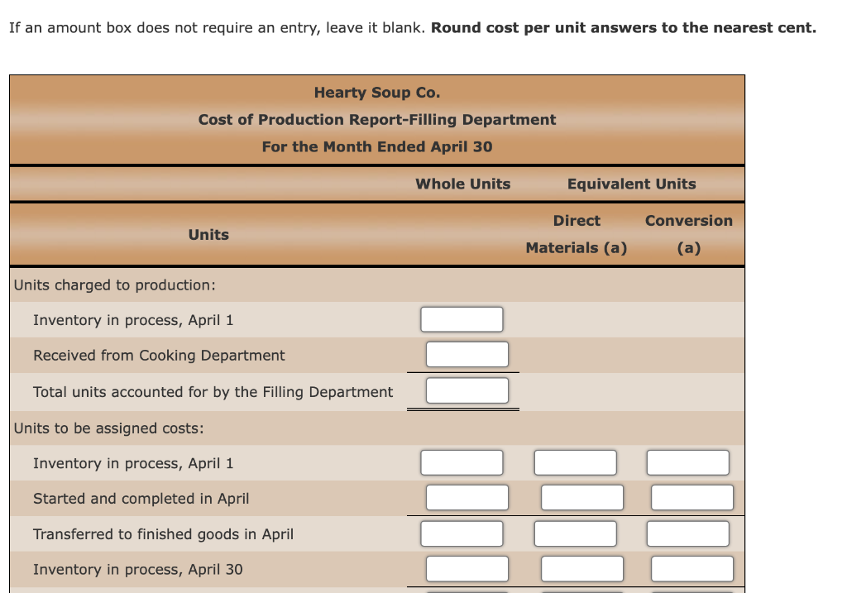Click the Direct Materials box for Inventory in process, April 30

(x=581, y=568)
